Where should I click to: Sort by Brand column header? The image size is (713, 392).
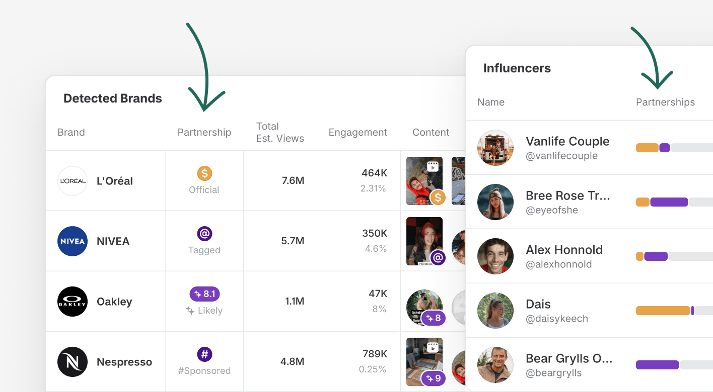[71, 132]
